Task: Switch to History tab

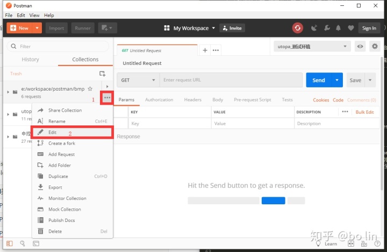Action: [30, 60]
